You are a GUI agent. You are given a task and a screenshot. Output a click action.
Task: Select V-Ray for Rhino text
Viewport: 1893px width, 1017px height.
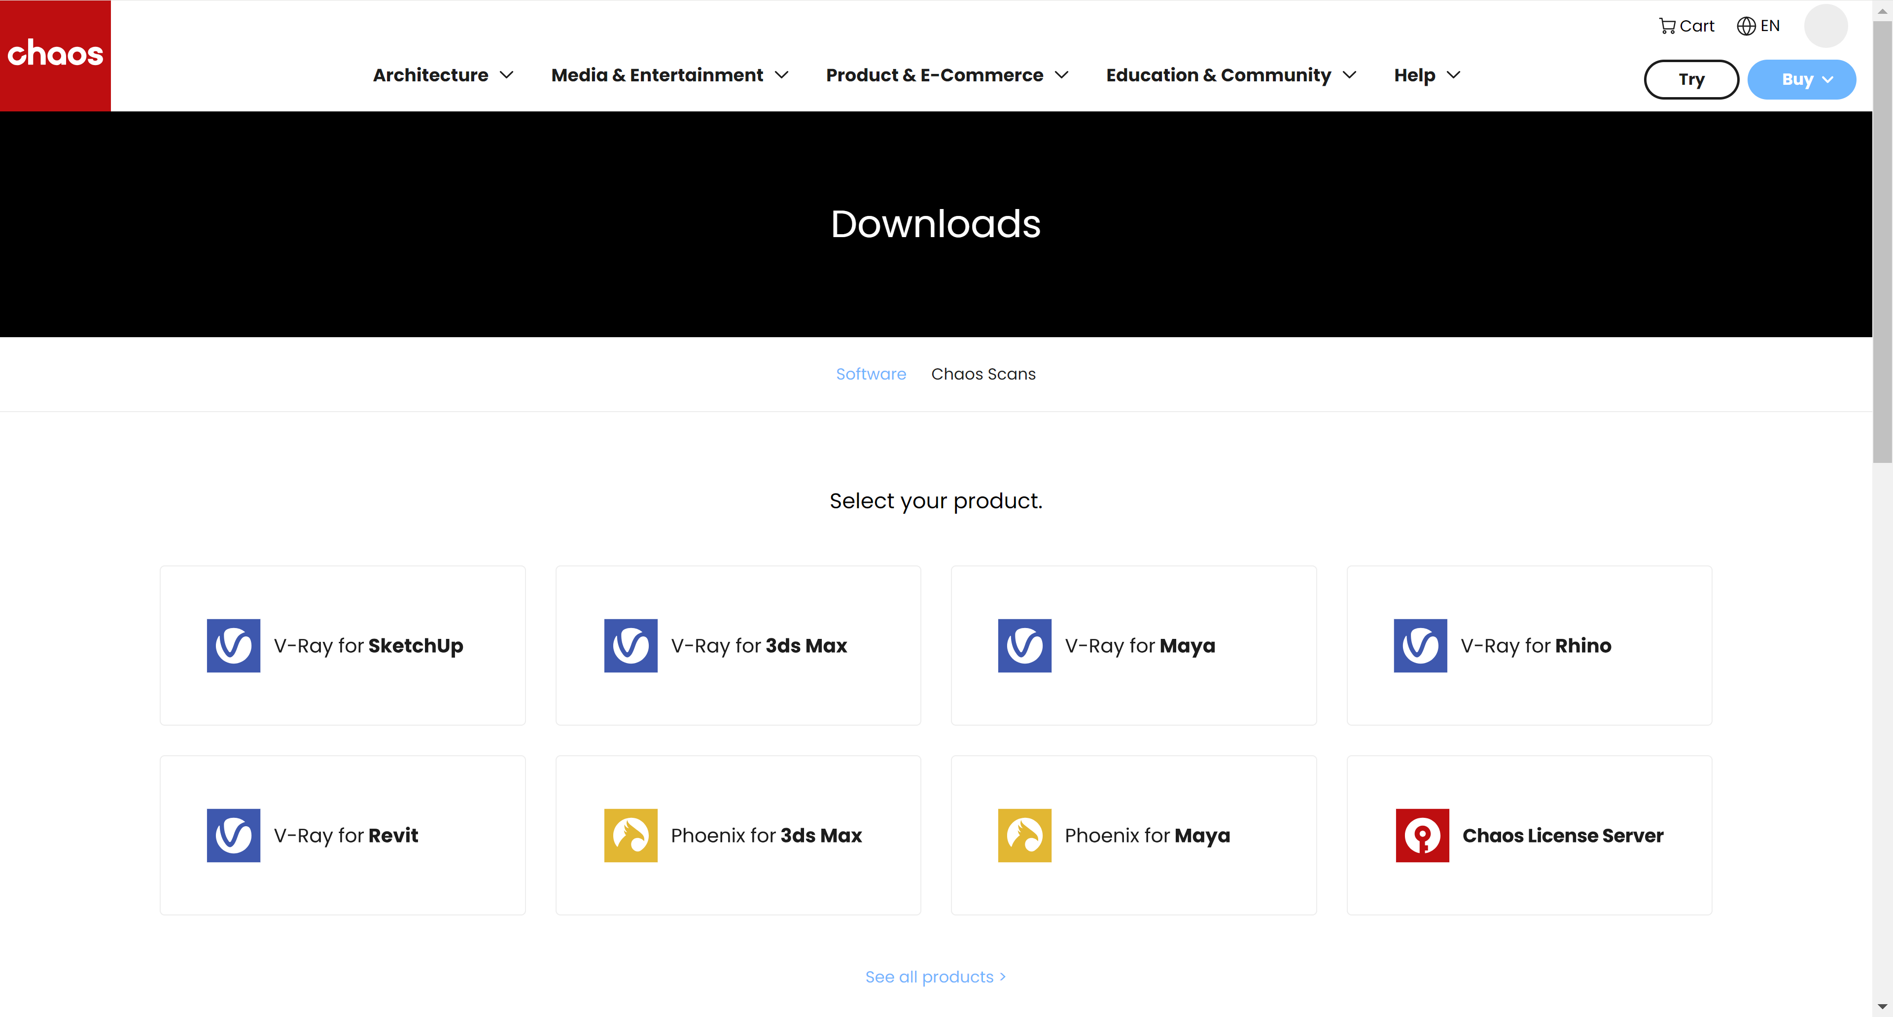1536,646
